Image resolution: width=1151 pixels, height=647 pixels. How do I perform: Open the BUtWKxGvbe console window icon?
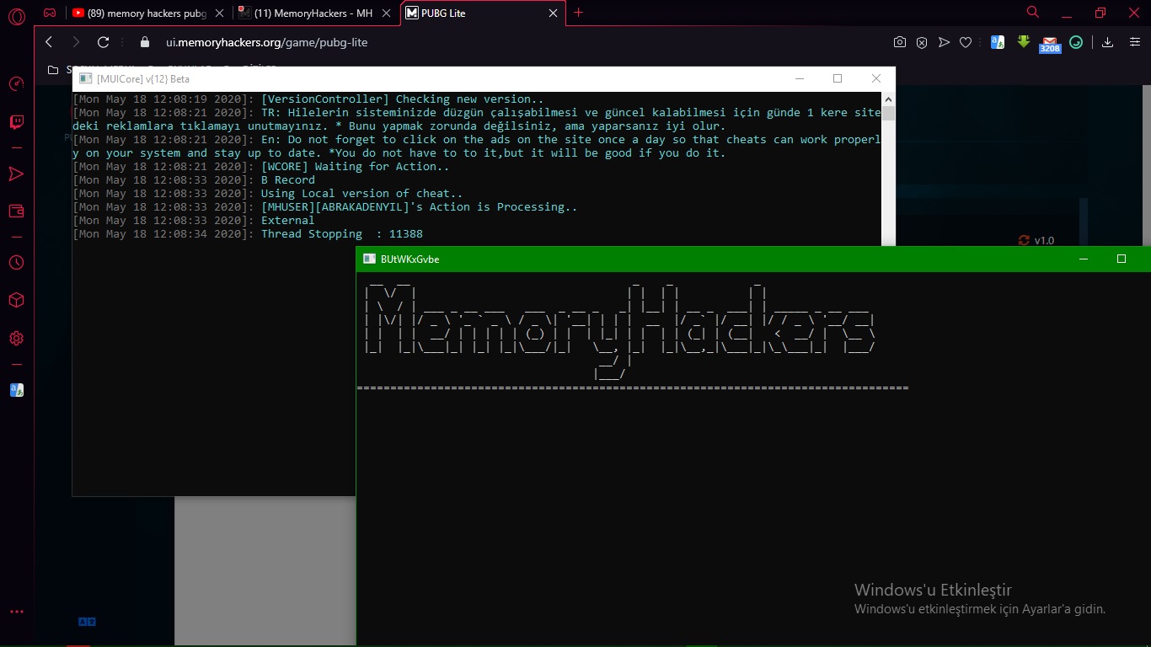(x=369, y=259)
